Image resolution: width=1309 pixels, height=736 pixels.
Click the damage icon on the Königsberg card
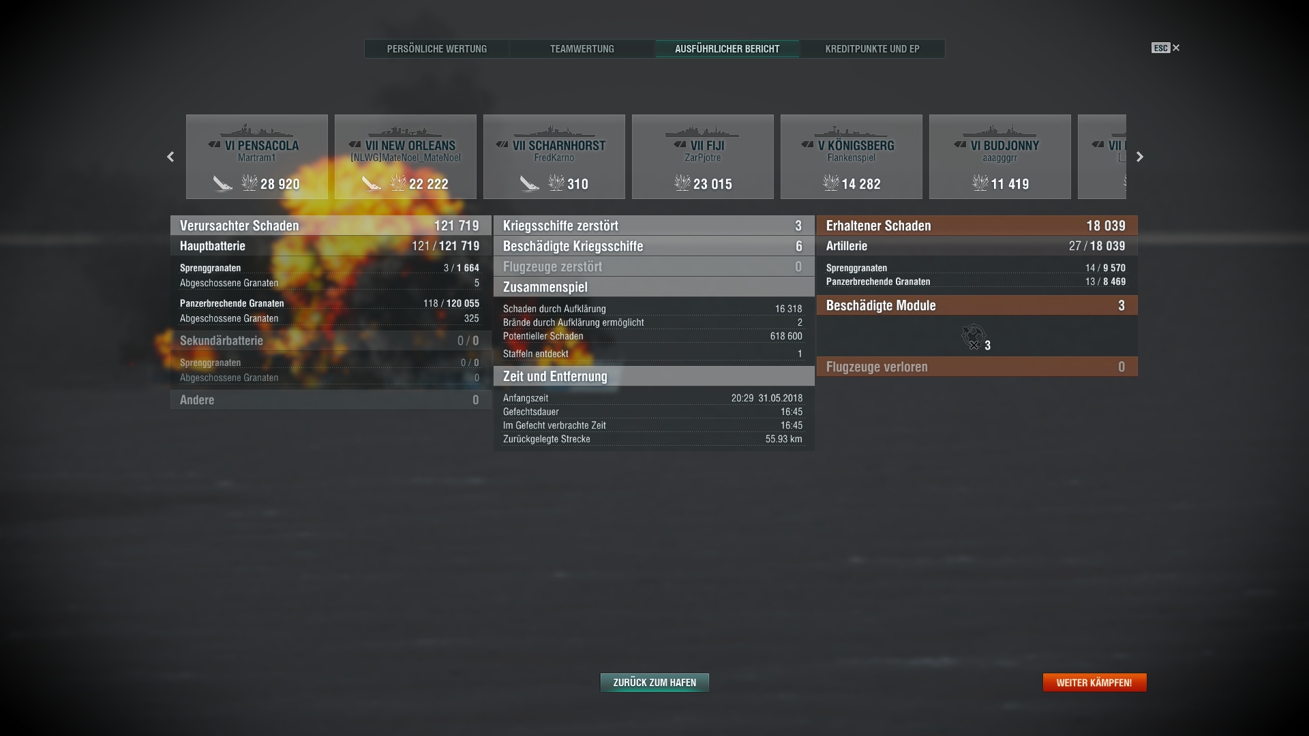(x=831, y=183)
